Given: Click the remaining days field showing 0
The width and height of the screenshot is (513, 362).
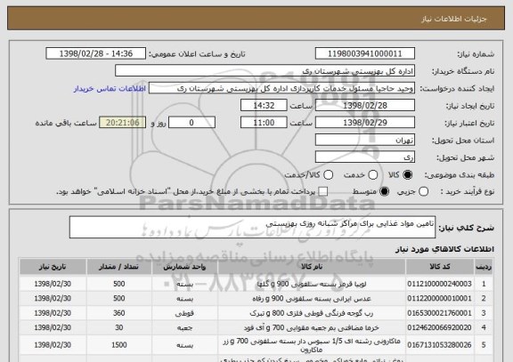Looking at the screenshot, I should tap(191, 123).
